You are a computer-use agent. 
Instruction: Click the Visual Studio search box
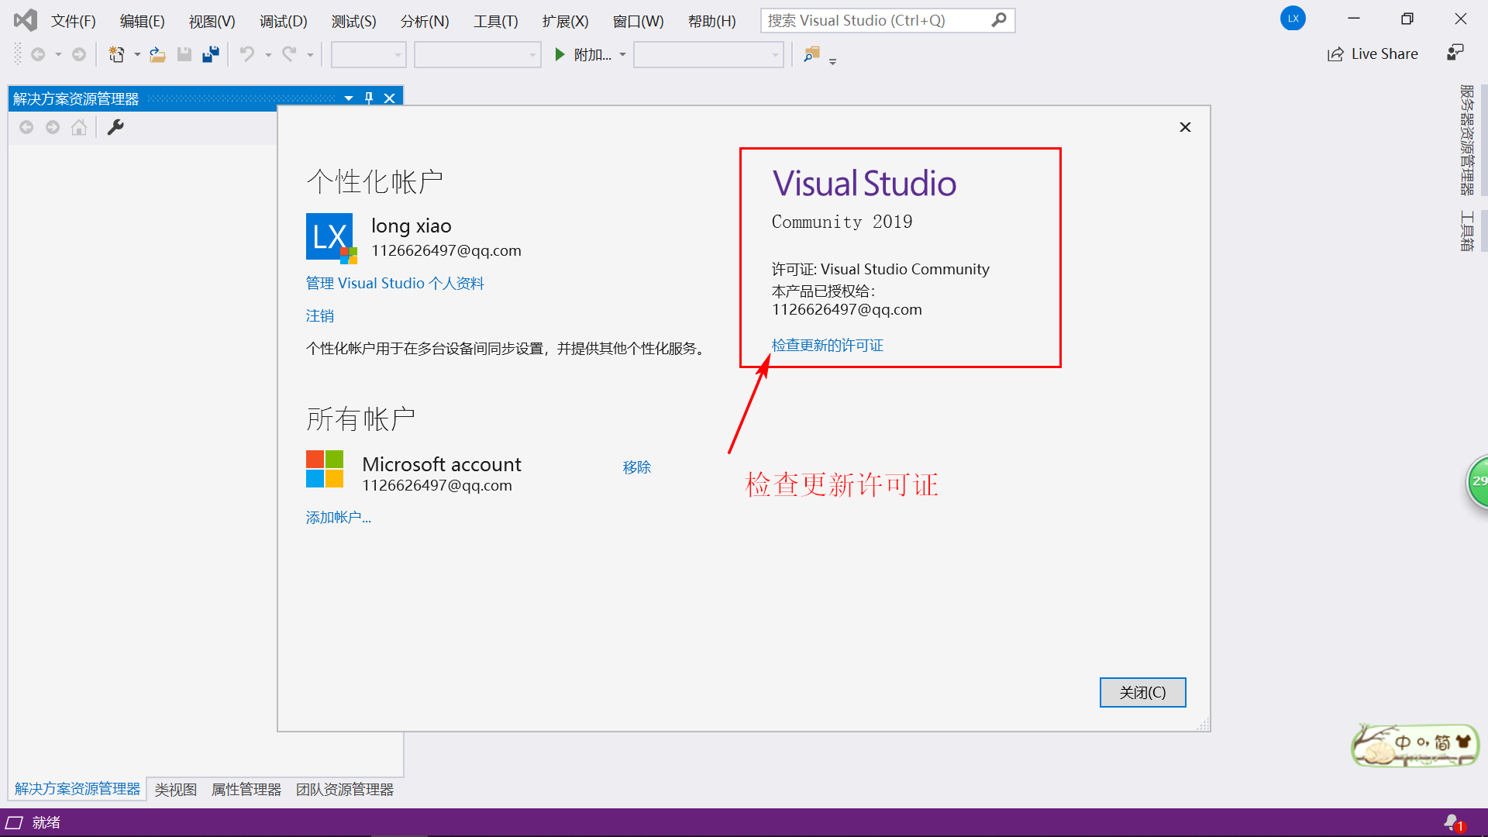[876, 21]
